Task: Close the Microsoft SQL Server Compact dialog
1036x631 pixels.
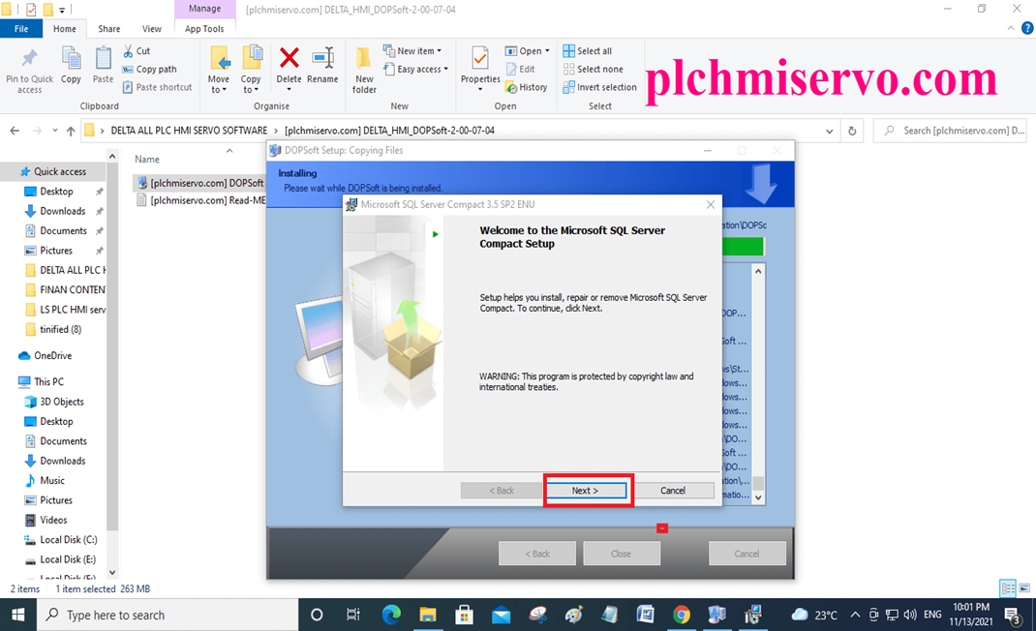Action: tap(711, 205)
